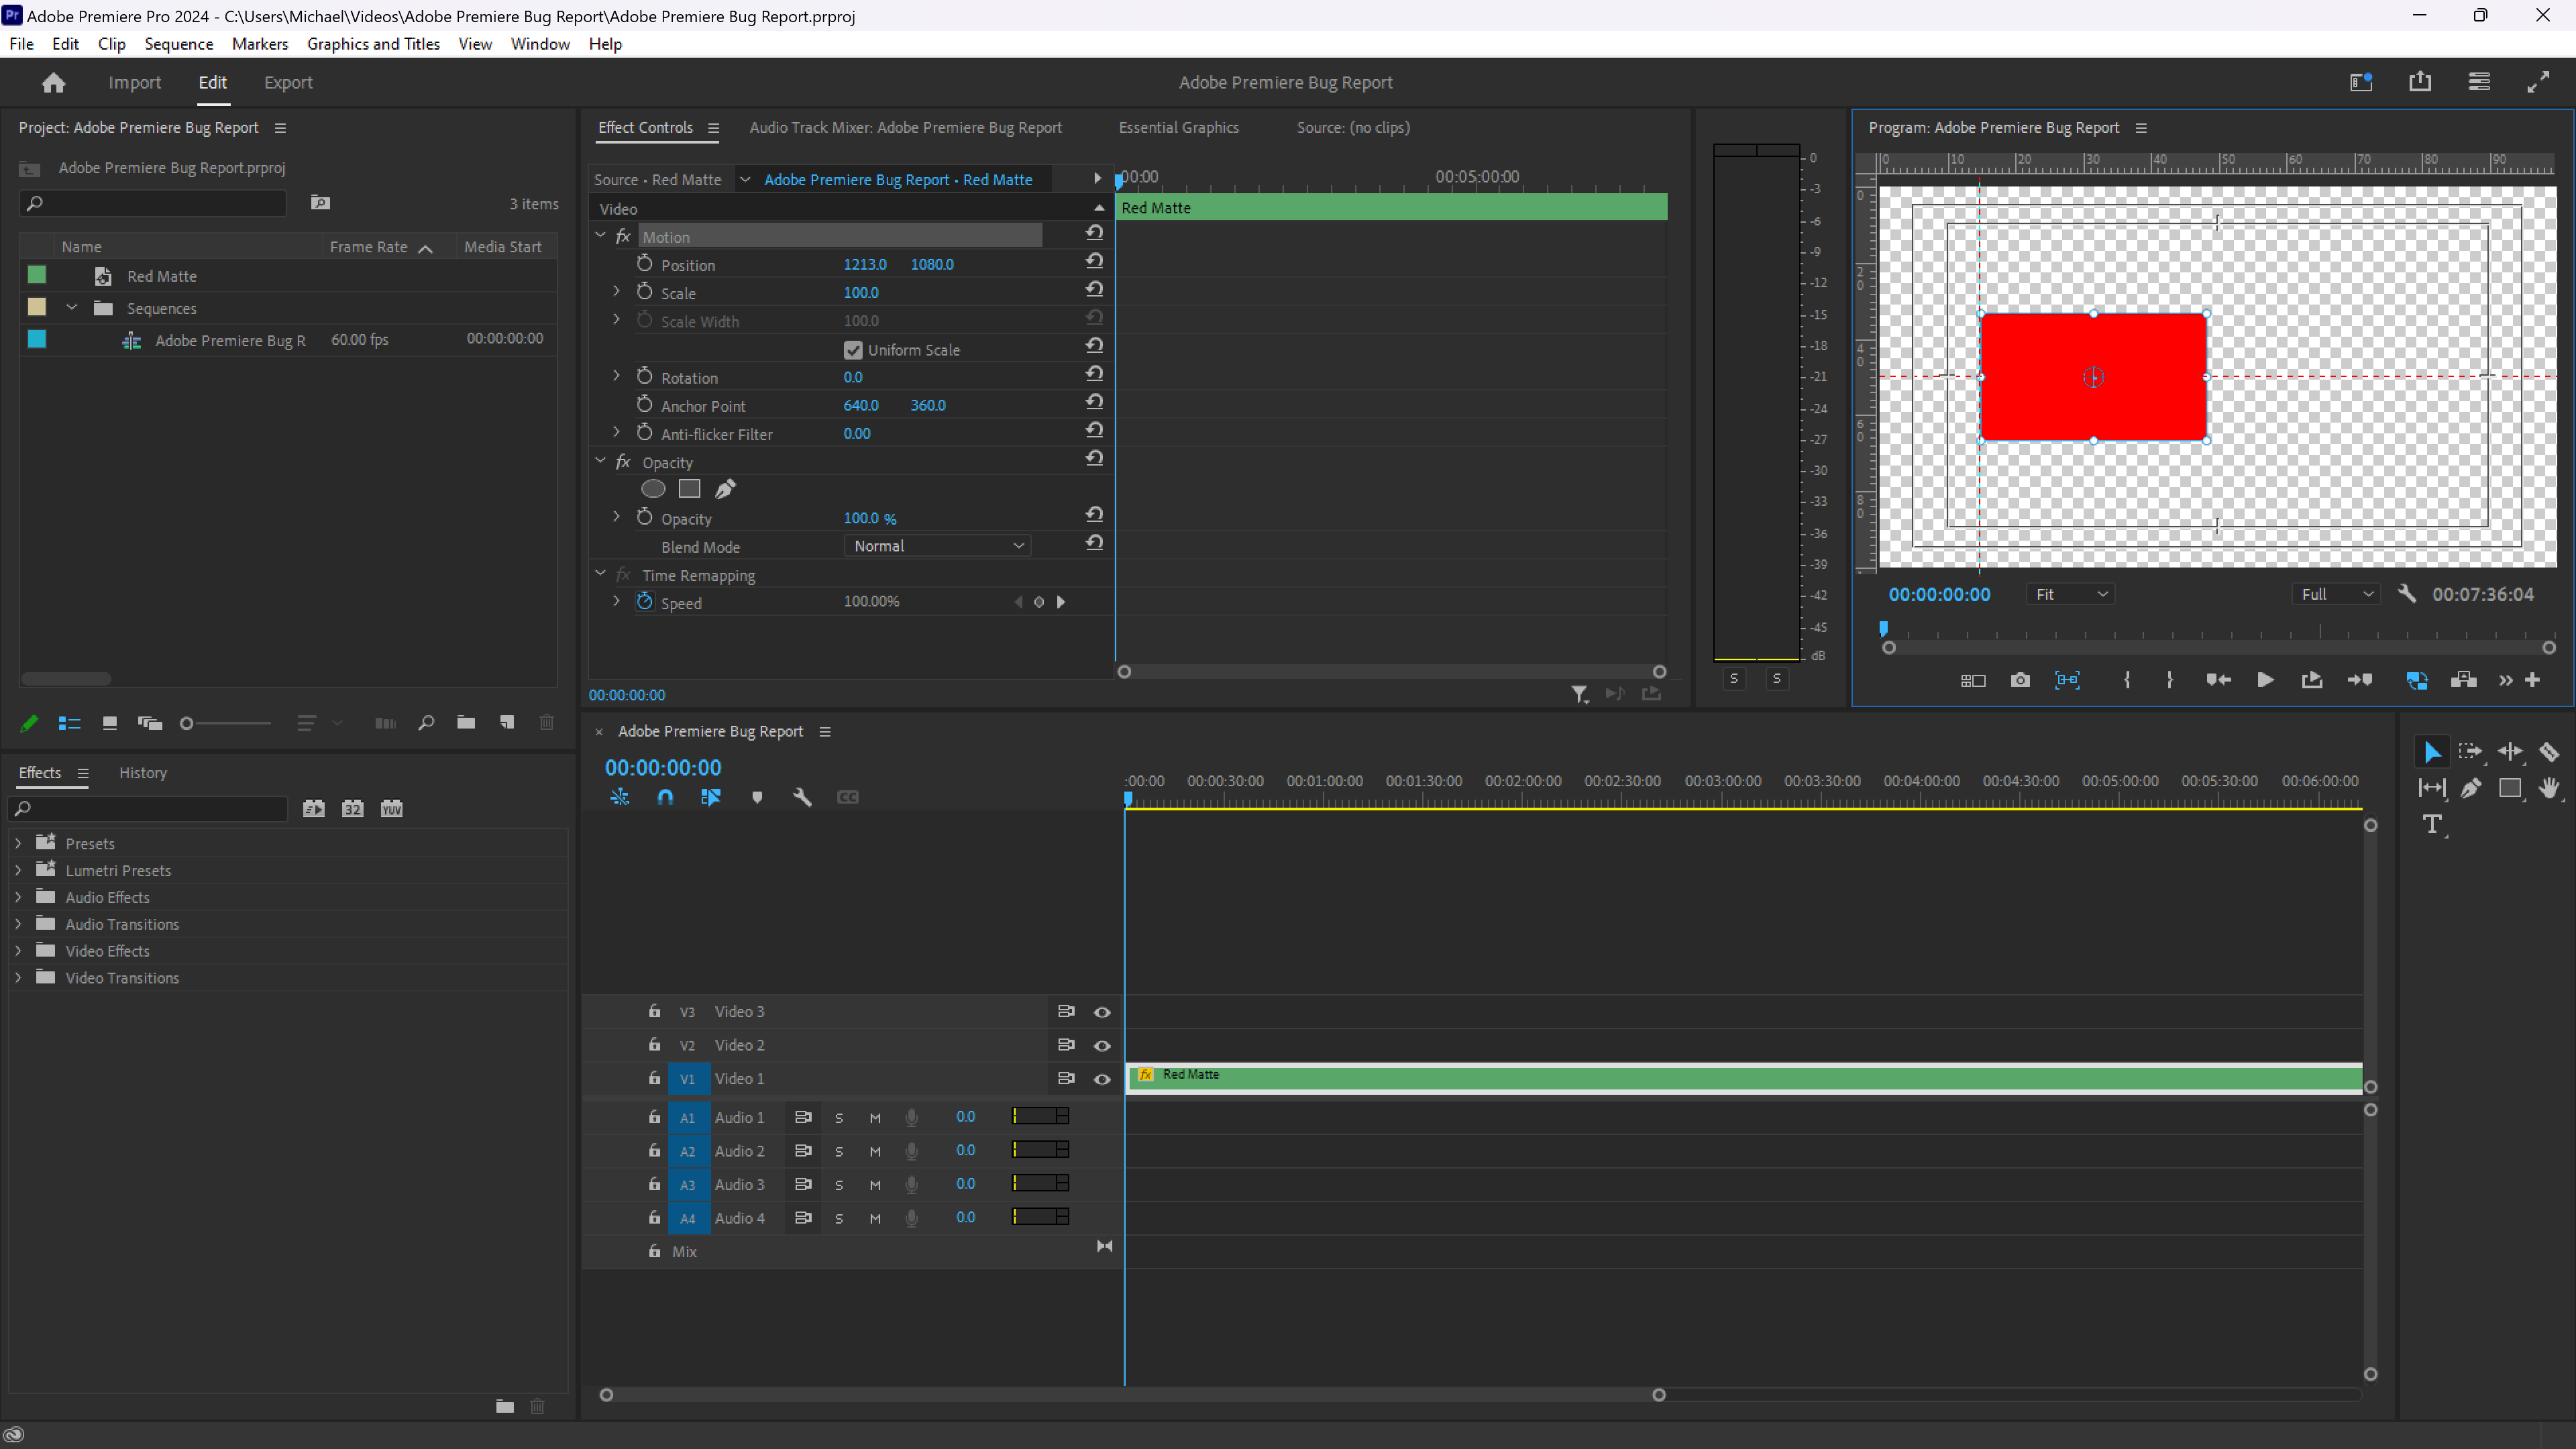Switch to the Essential Graphics tab
This screenshot has height=1449, width=2576.
point(1179,127)
